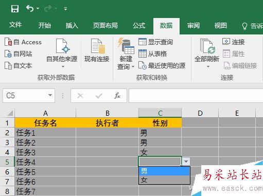Screen dimensions: 263x196
Task: Click cell containing 任务1
Action: coord(45,133)
